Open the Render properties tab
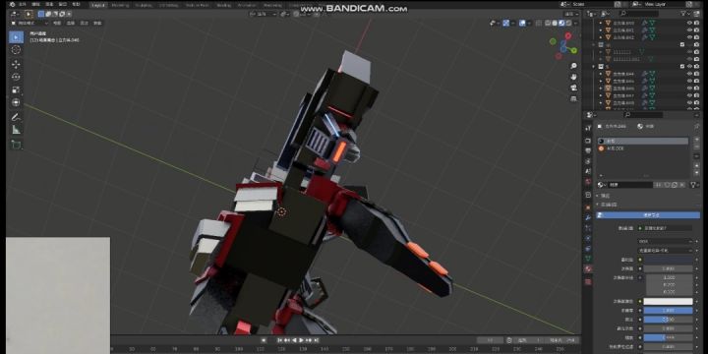The width and height of the screenshot is (708, 354). pyautogui.click(x=588, y=141)
